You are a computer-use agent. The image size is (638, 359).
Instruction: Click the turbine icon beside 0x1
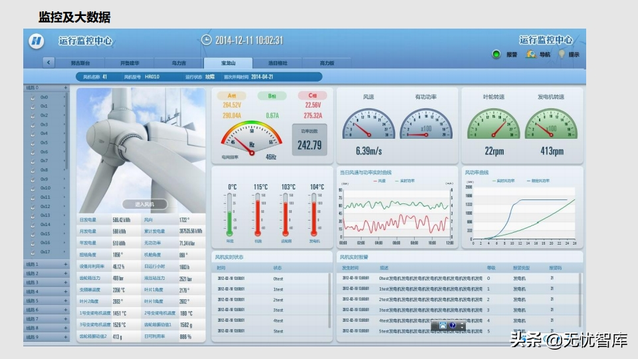(33, 106)
